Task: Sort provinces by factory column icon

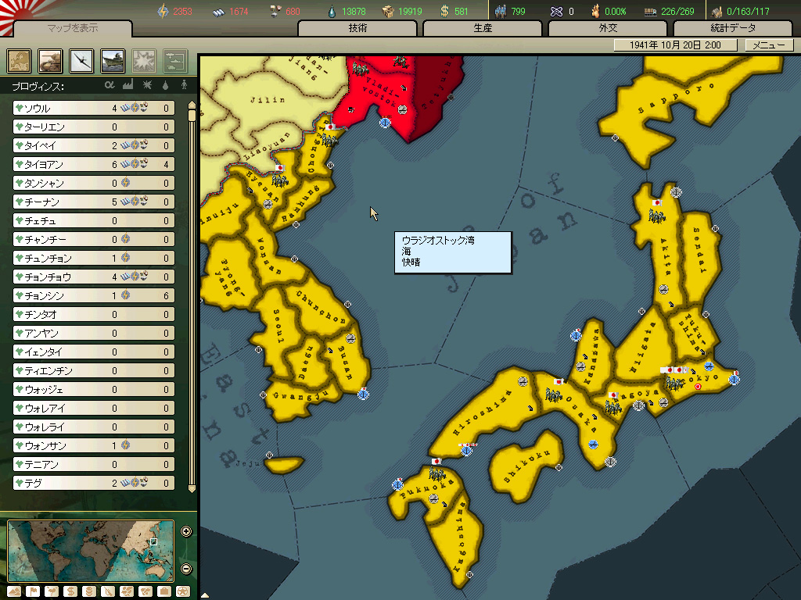Action: [x=128, y=85]
